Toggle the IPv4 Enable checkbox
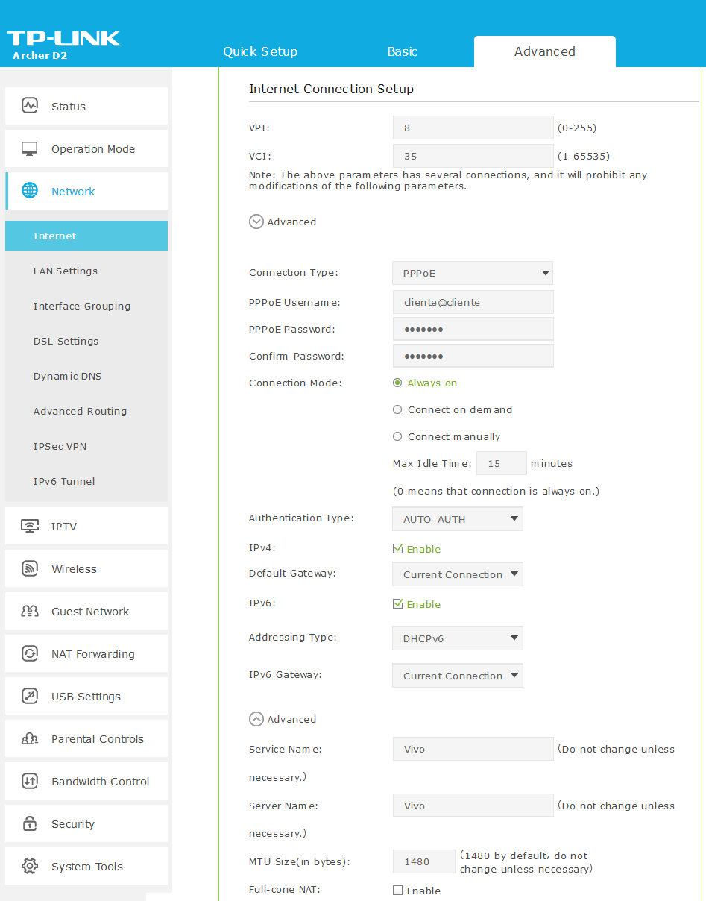Screen dimensions: 706x901 (397, 549)
